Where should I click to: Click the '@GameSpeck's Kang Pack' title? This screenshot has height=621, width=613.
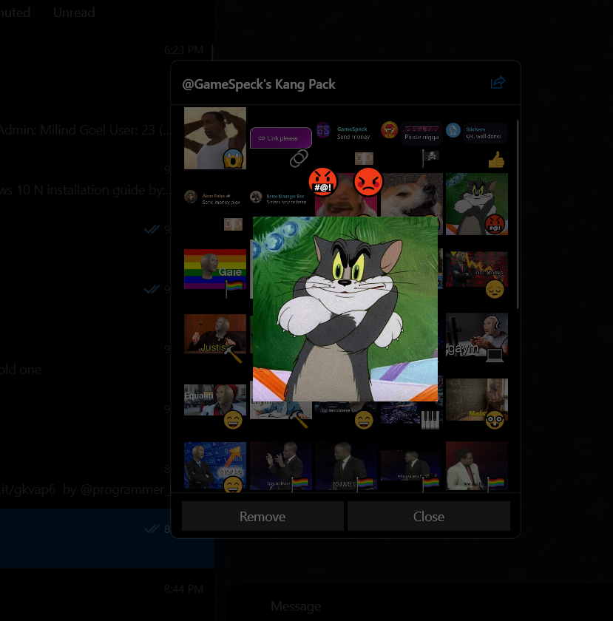click(x=259, y=84)
